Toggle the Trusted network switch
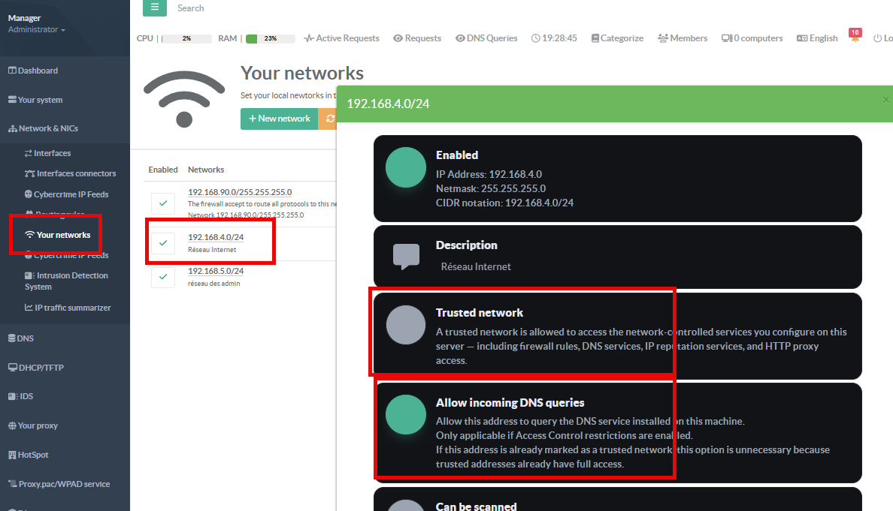The image size is (893, 511). 406,325
